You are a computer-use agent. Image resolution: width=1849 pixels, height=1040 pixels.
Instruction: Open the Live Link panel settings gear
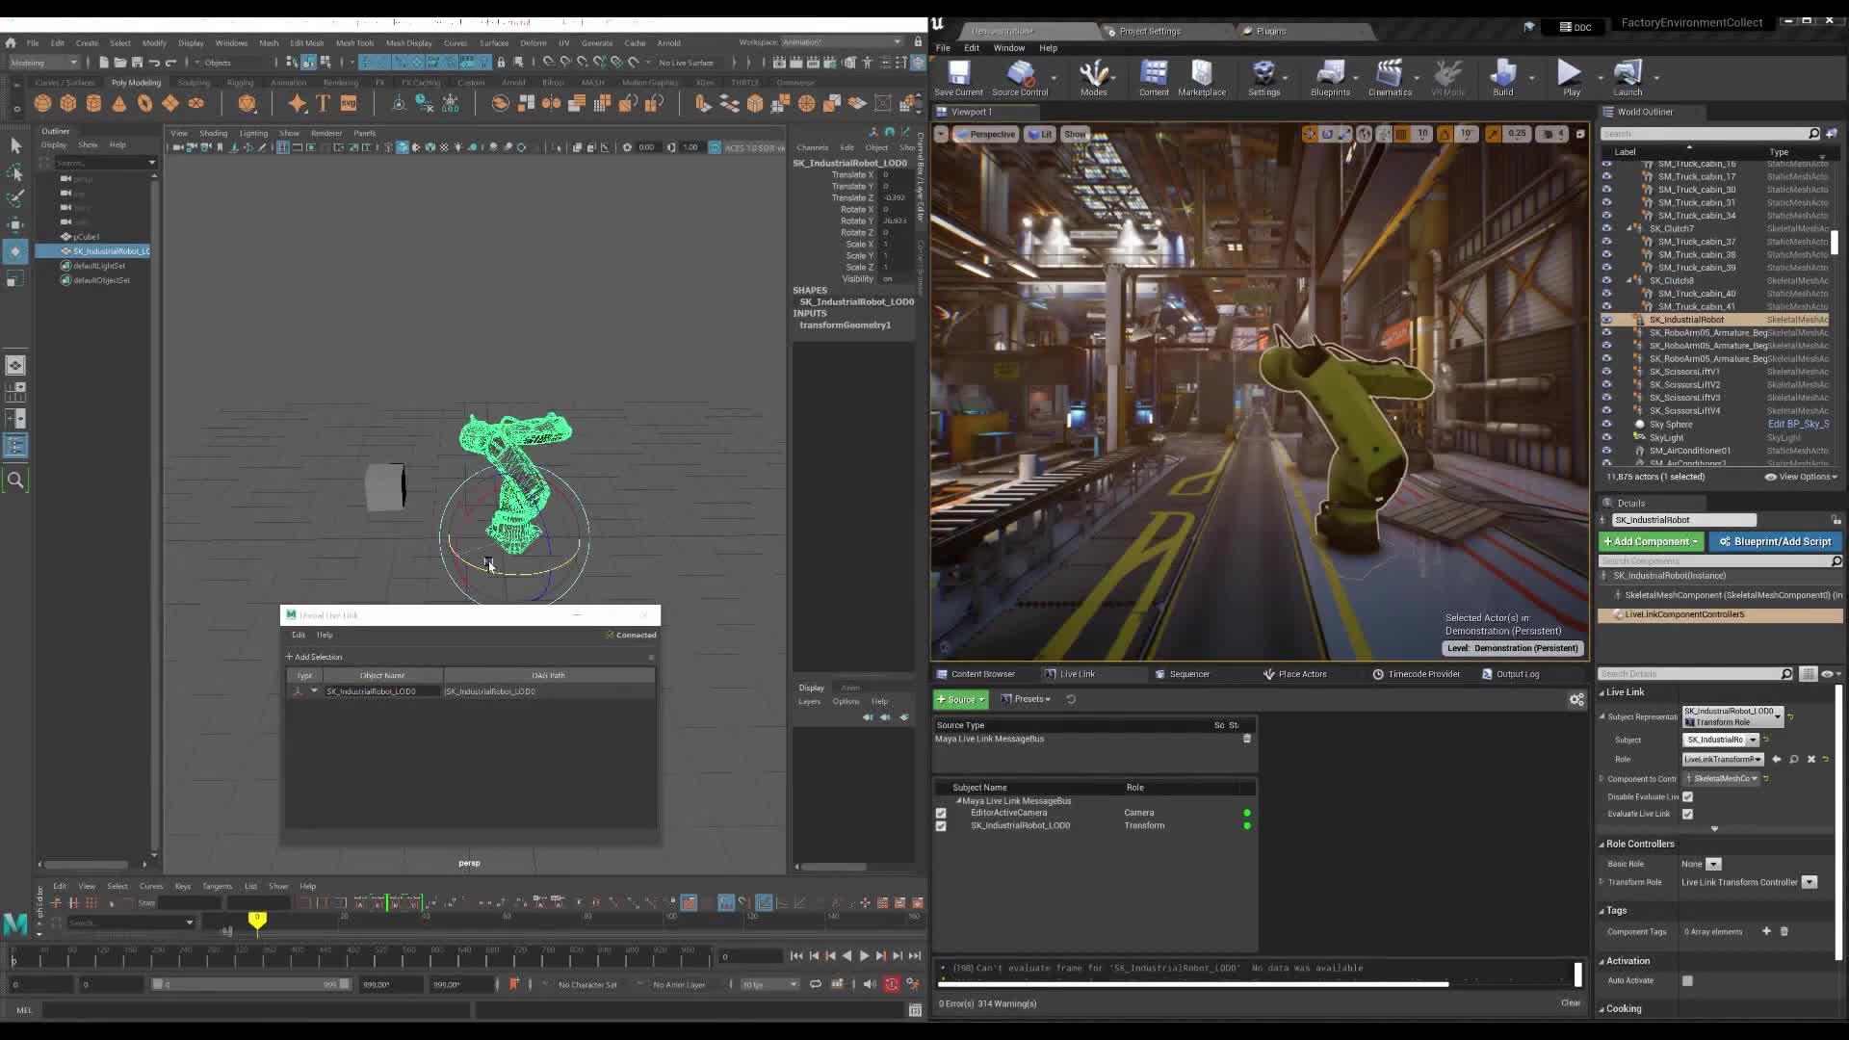pos(1576,699)
